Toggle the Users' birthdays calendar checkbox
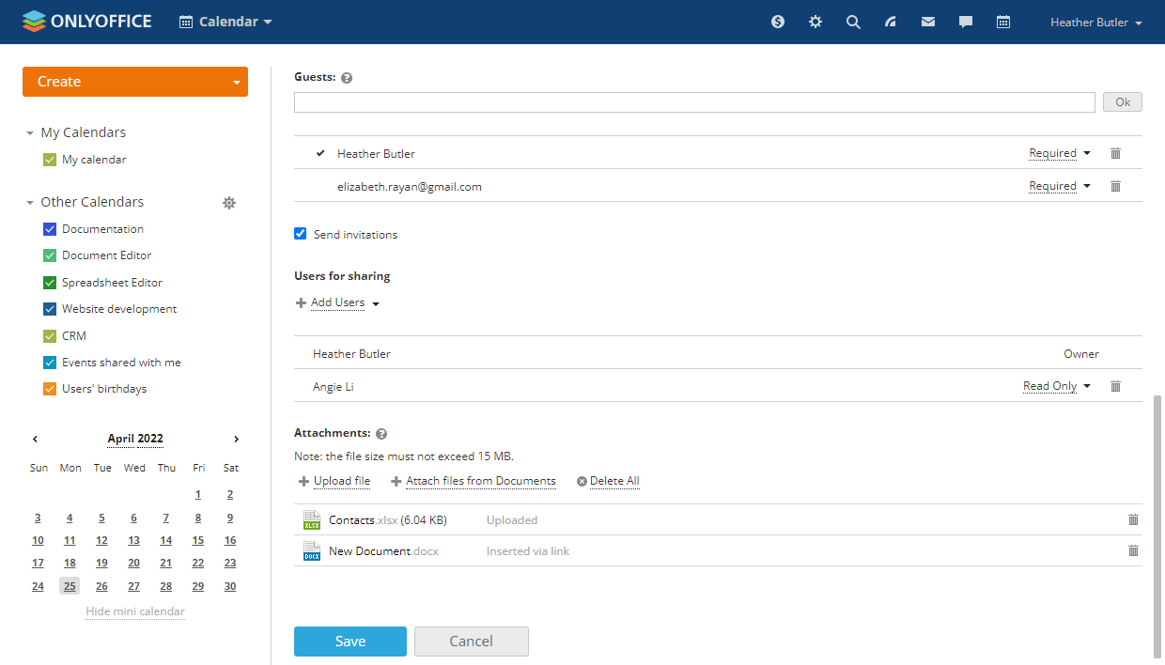Image resolution: width=1165 pixels, height=665 pixels. click(50, 389)
